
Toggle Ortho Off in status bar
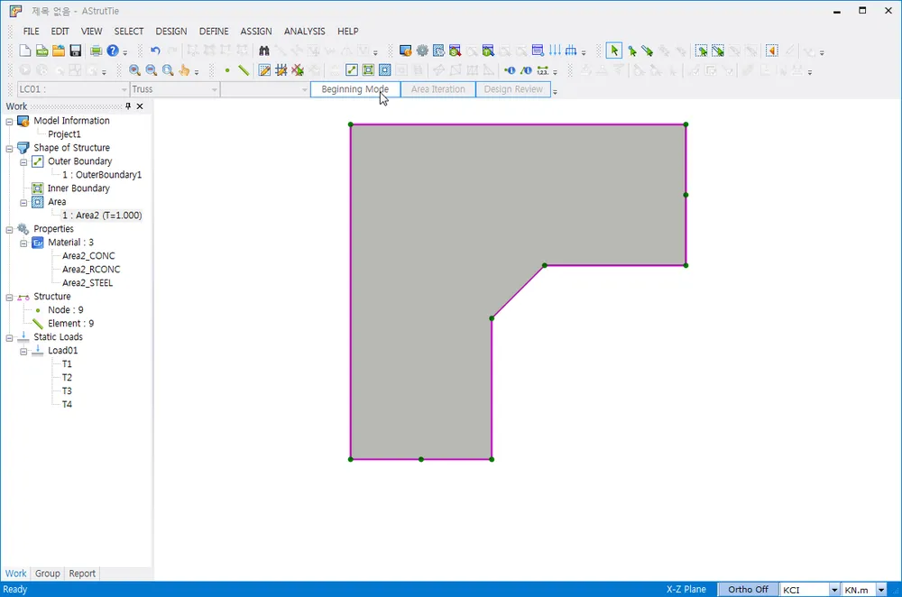(748, 590)
